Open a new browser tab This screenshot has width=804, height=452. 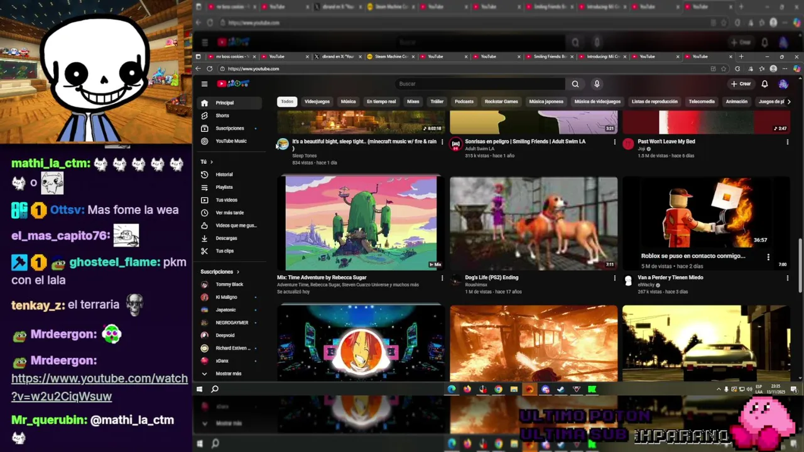point(741,56)
